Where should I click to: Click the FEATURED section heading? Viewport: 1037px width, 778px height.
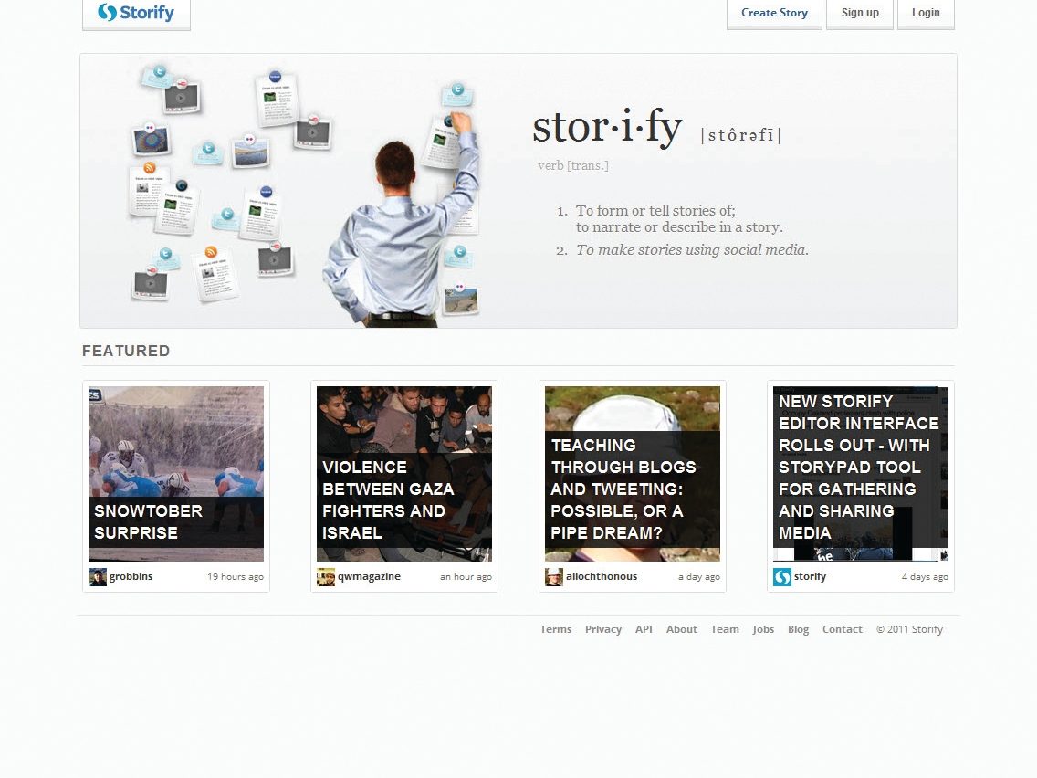coord(126,351)
